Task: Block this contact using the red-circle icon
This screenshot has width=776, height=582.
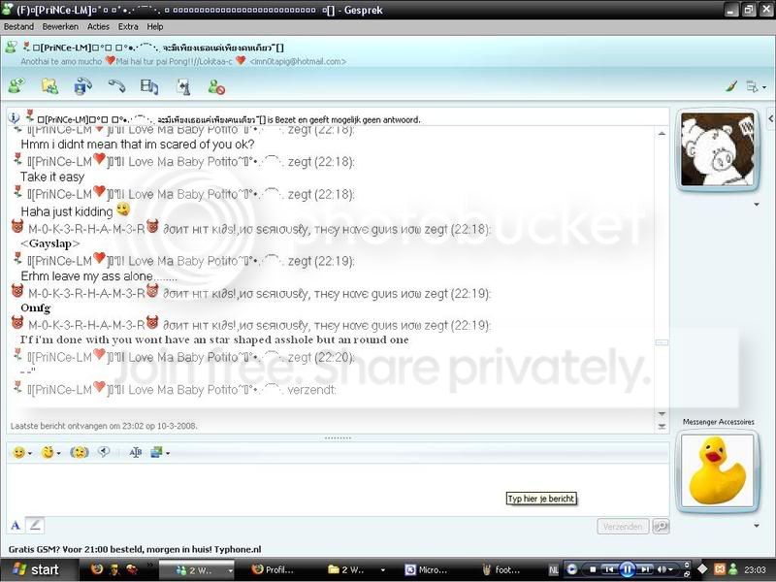Action: [216, 86]
